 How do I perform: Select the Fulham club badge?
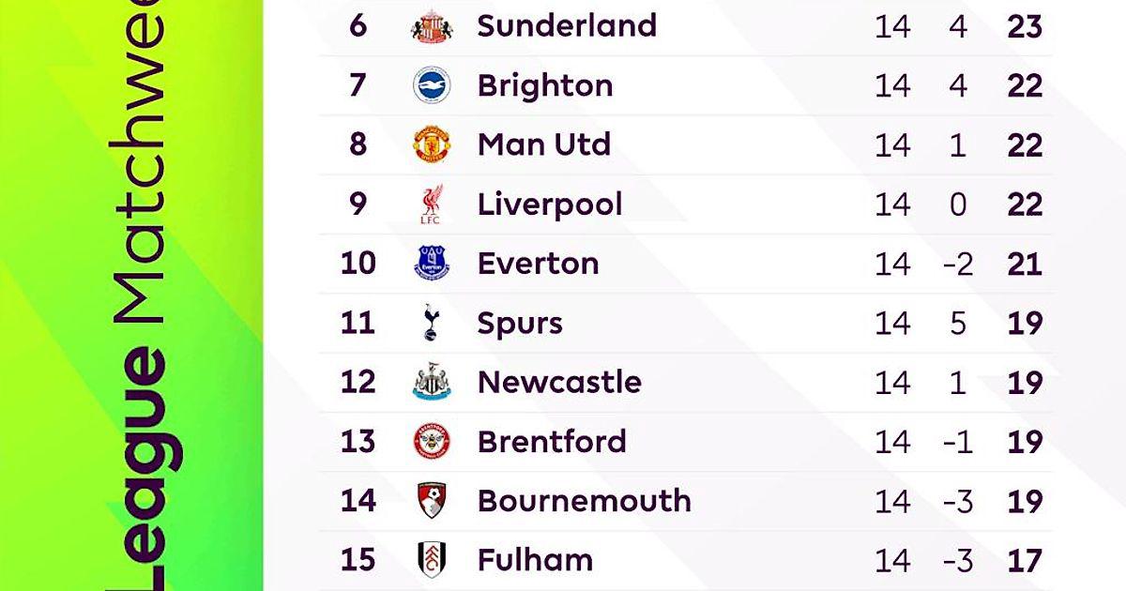(433, 560)
